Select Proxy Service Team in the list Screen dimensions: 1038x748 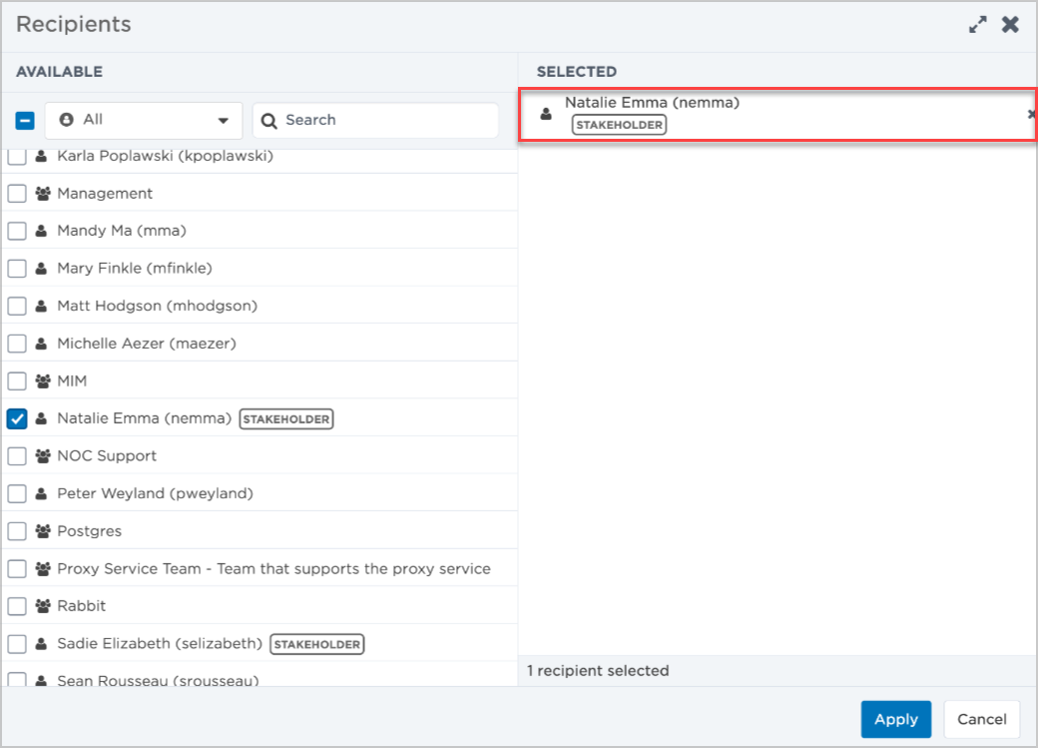[x=273, y=569]
